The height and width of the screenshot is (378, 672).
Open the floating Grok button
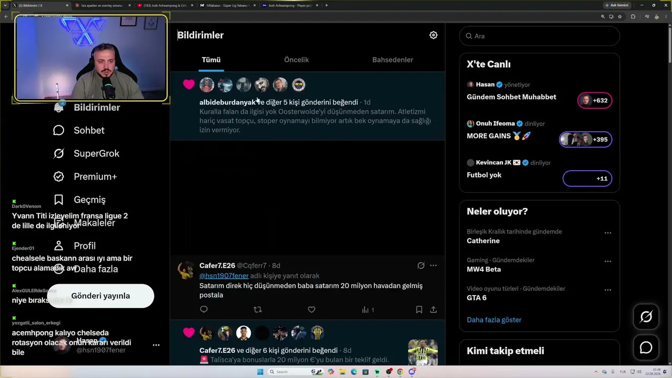click(x=646, y=317)
